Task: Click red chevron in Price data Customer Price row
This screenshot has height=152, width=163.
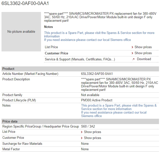Action: [x=82, y=138]
